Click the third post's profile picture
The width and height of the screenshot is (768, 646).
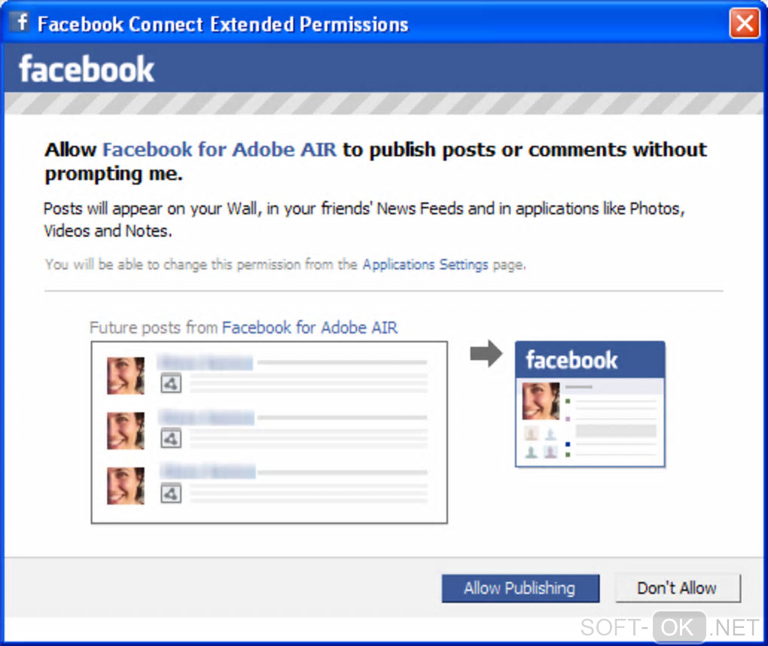point(125,486)
